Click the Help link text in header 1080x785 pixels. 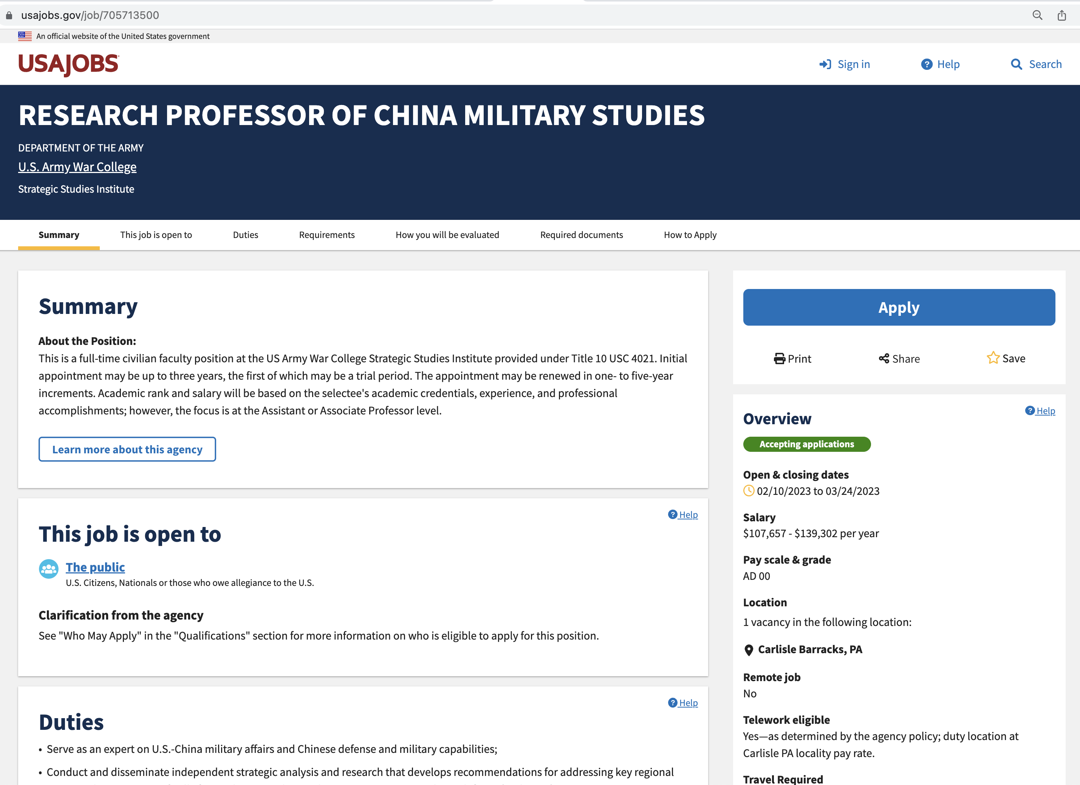click(948, 64)
